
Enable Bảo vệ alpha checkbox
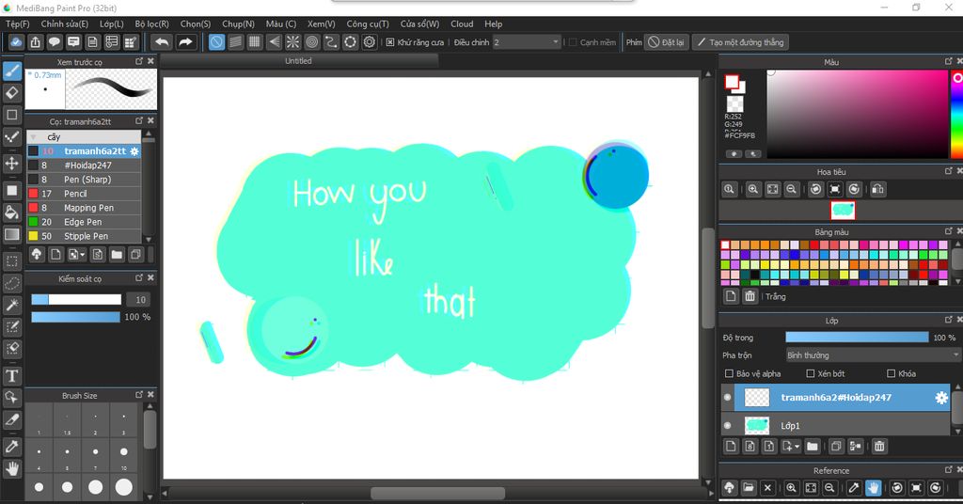tap(729, 373)
